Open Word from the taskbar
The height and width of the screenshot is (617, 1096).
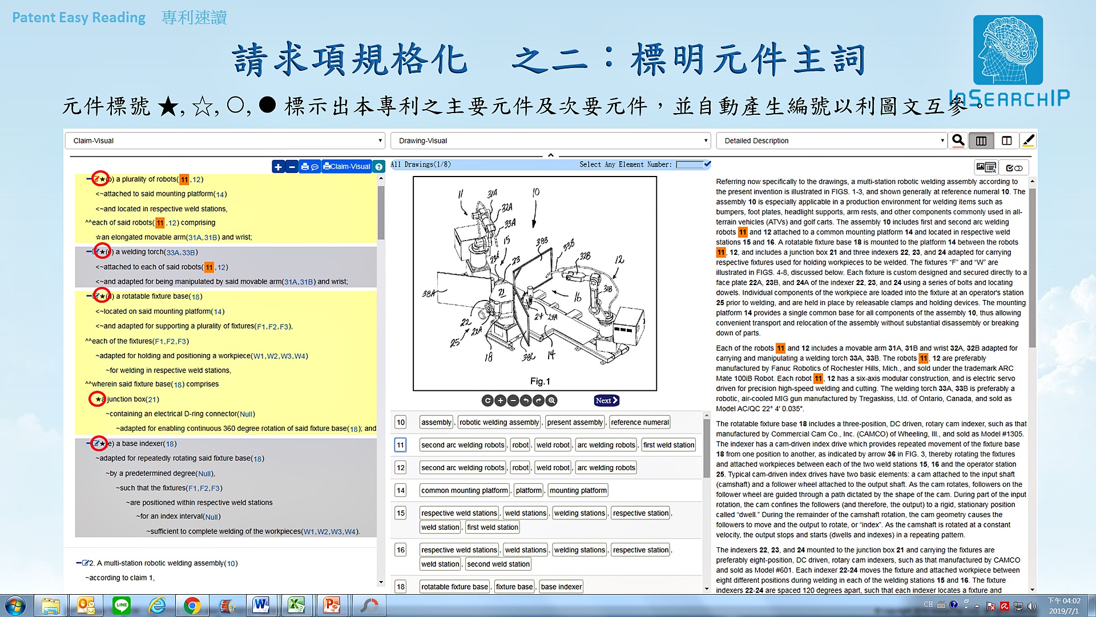261,606
